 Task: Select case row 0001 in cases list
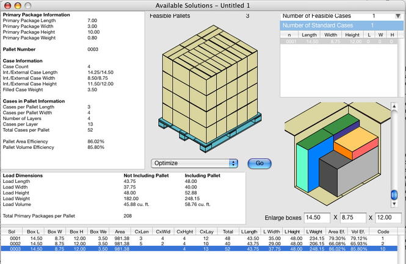(x=339, y=41)
